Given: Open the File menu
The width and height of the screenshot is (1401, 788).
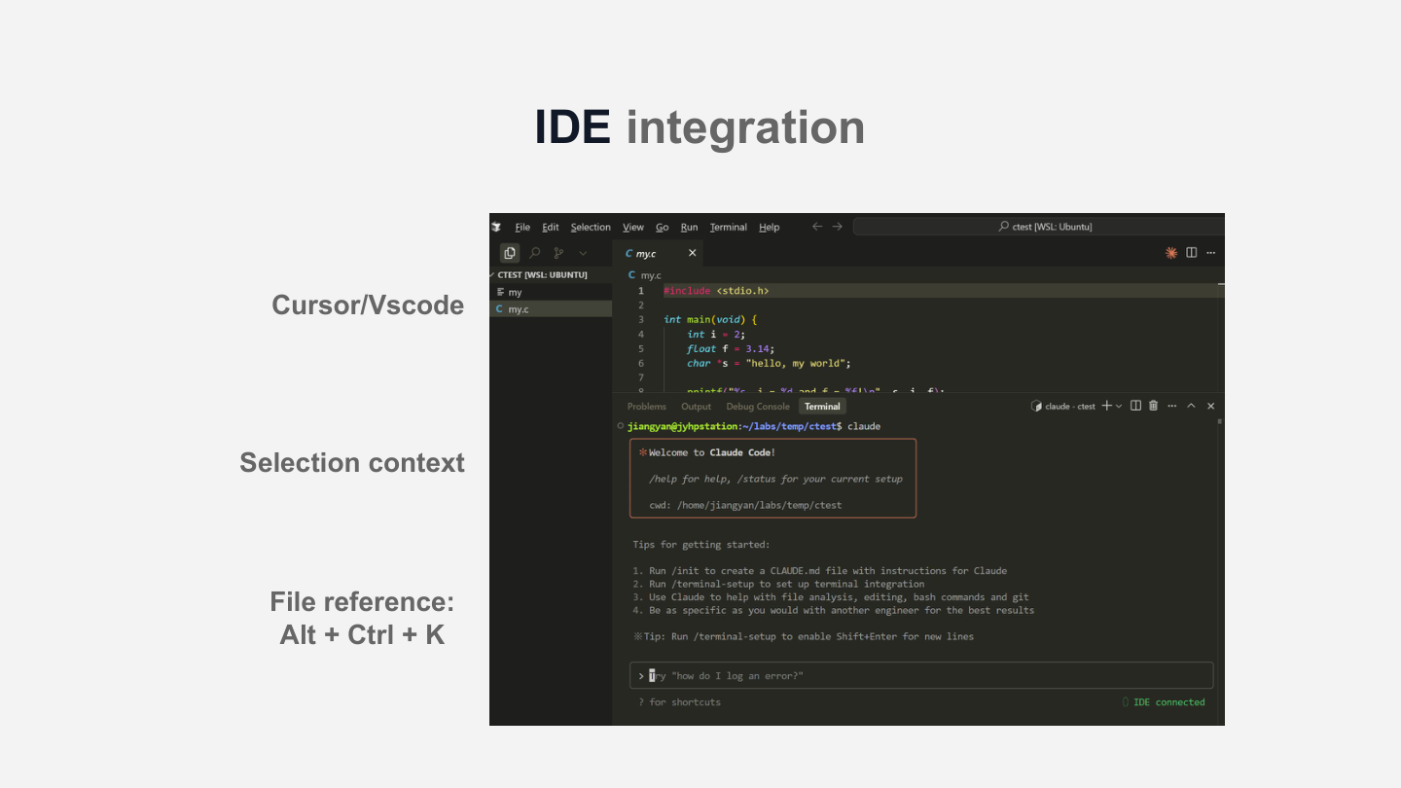Looking at the screenshot, I should (x=522, y=227).
